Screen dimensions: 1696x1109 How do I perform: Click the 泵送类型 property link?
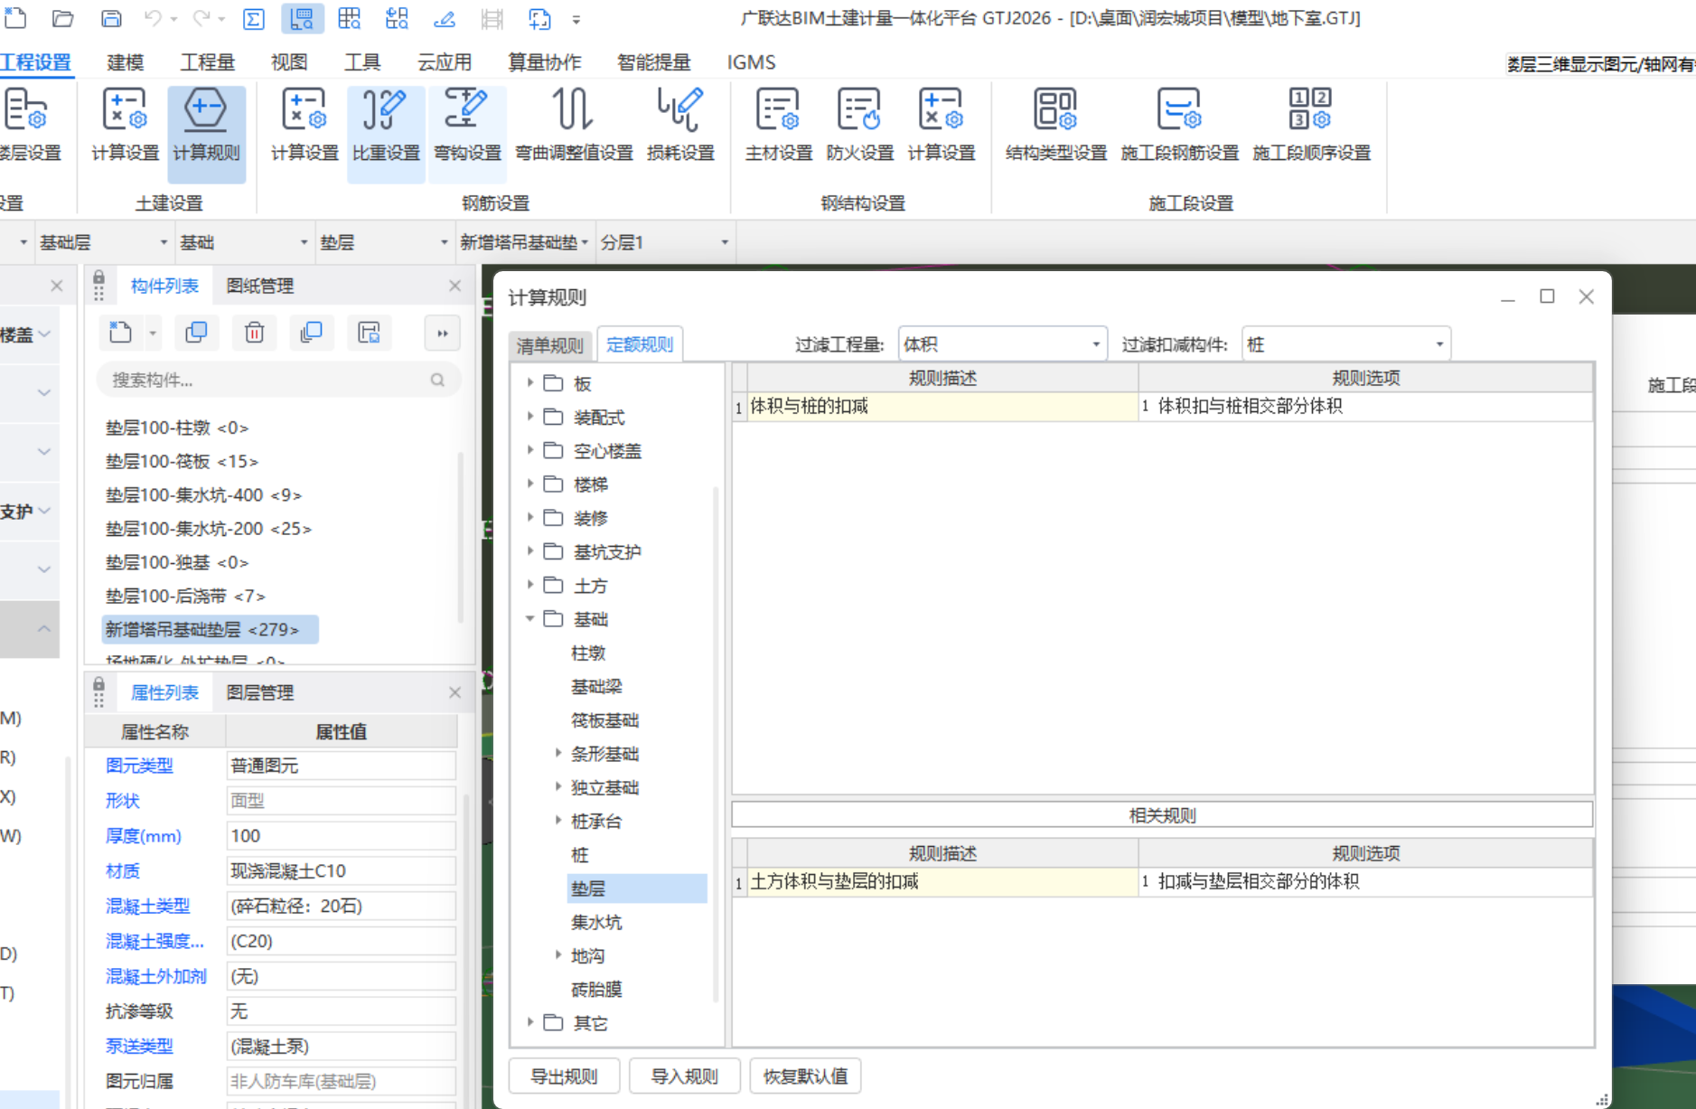[139, 1046]
